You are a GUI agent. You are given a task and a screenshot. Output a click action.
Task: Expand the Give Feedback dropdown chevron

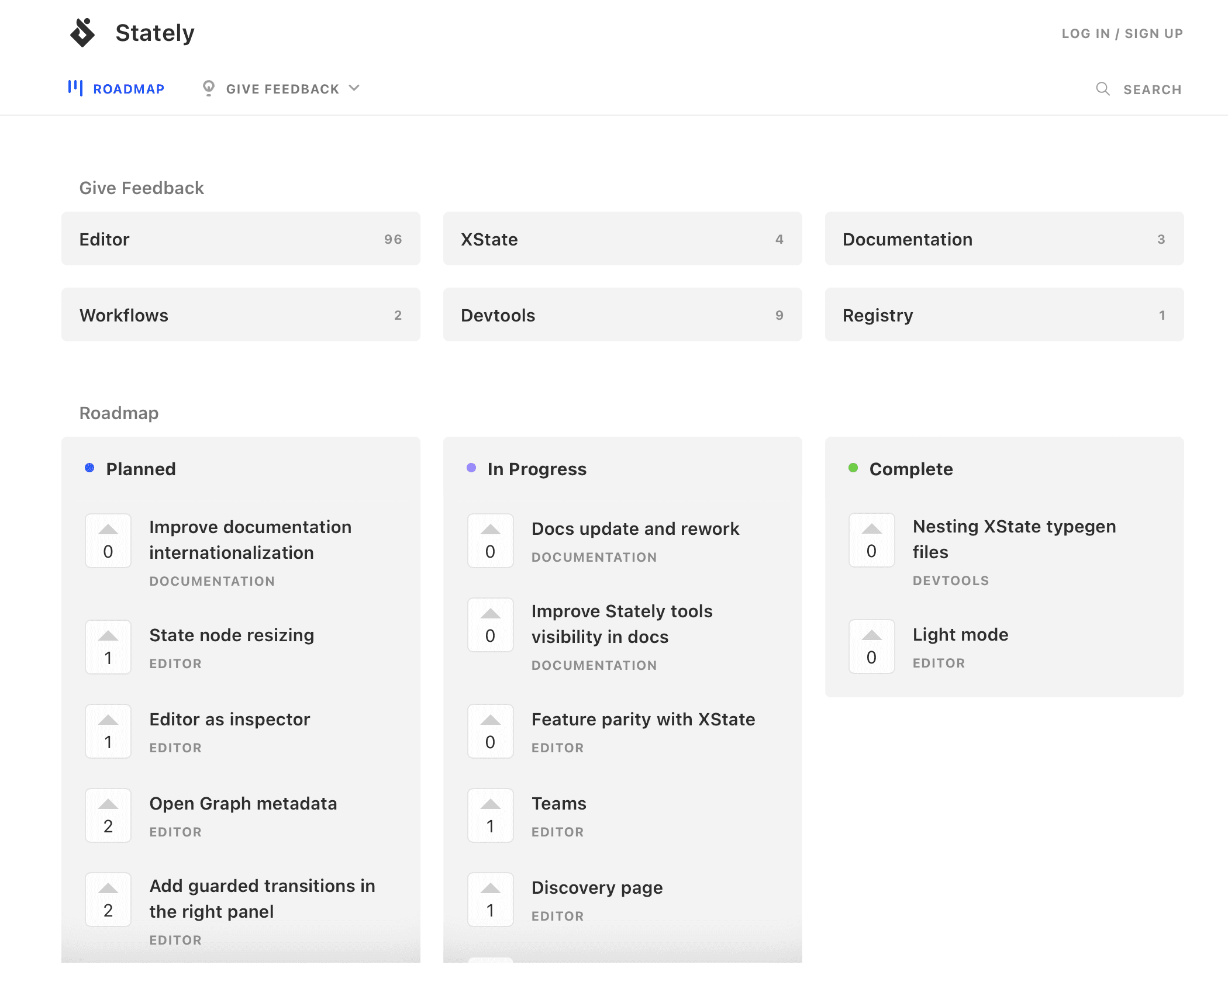(x=354, y=88)
